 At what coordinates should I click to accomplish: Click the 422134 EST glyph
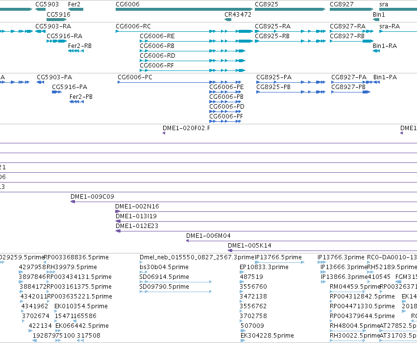point(30,331)
